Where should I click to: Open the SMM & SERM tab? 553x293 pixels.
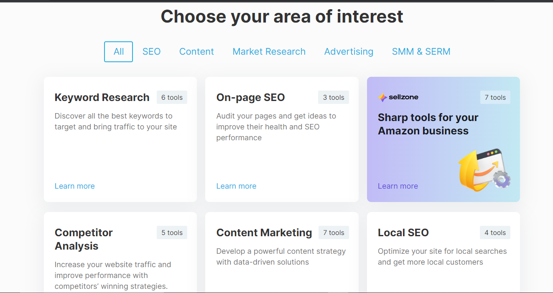click(x=421, y=52)
